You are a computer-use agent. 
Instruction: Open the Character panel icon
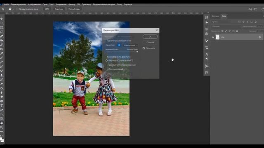coord(207,54)
